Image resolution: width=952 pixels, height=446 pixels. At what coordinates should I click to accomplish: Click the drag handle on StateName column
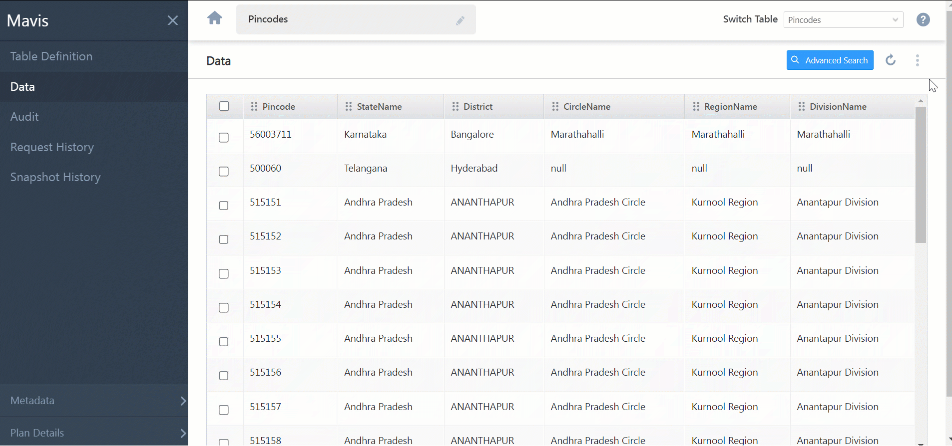click(349, 106)
